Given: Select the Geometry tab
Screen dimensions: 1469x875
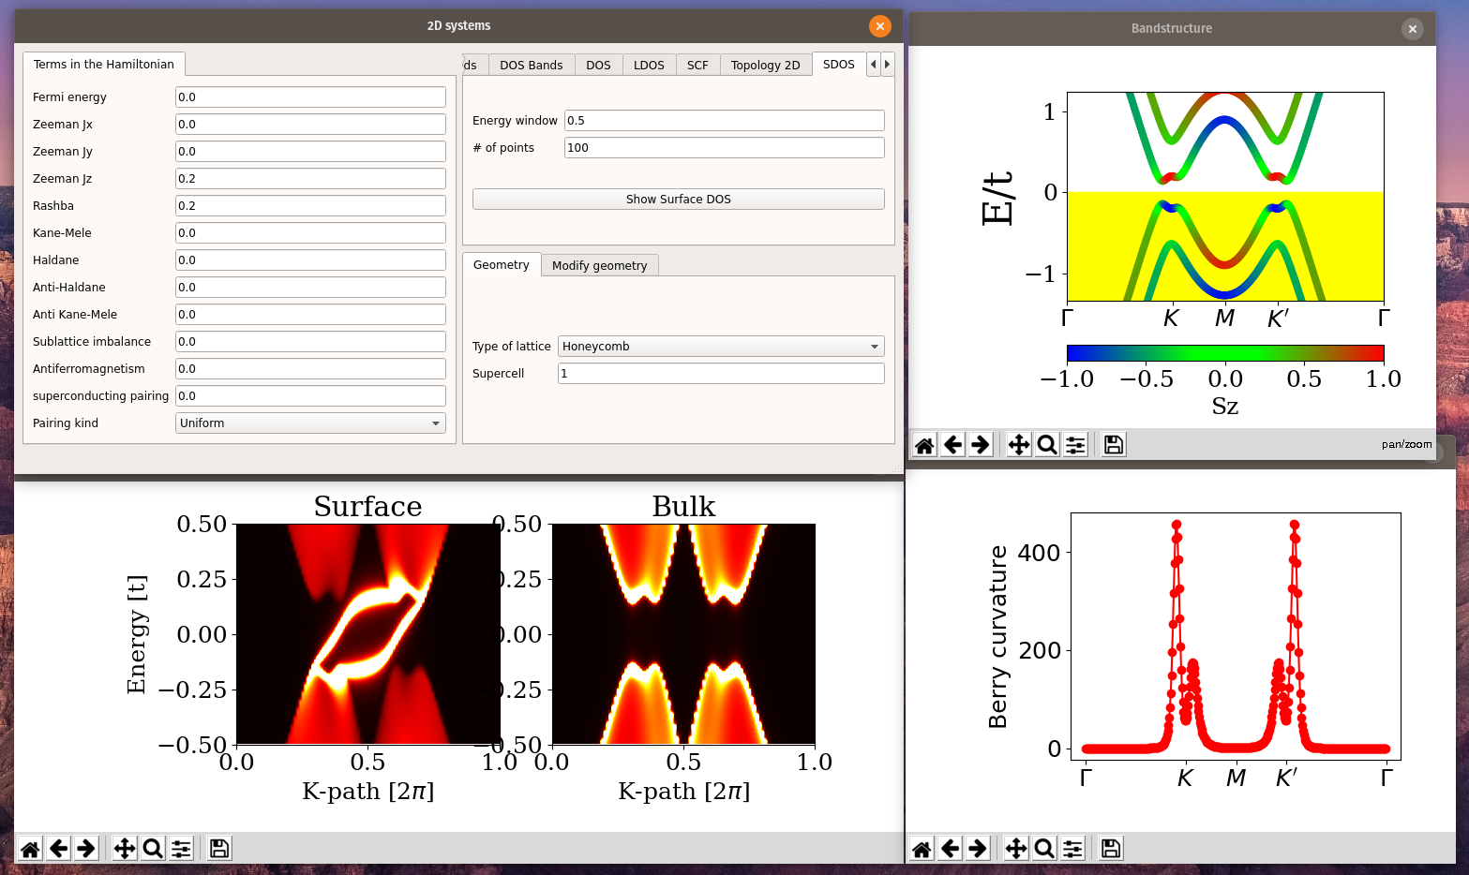Looking at the screenshot, I should [501, 265].
